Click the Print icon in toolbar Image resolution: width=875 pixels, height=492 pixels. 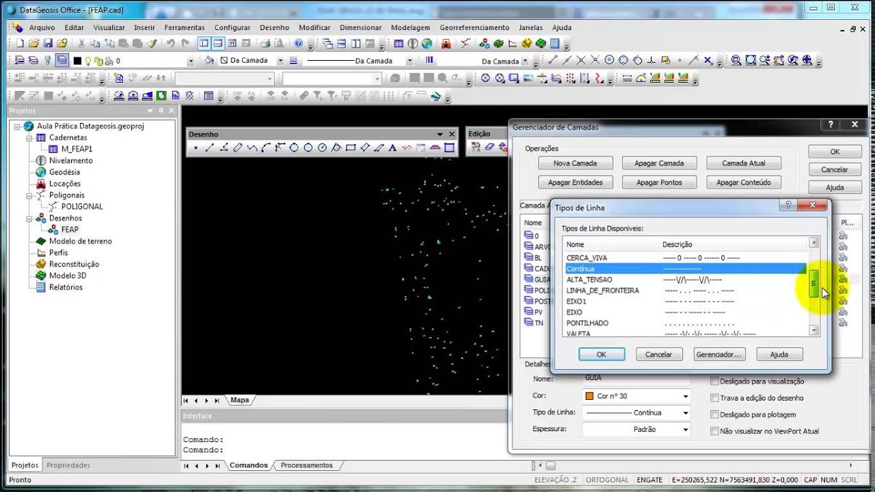265,43
